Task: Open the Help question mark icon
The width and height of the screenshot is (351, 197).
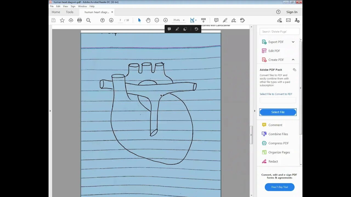Action: 278,12
